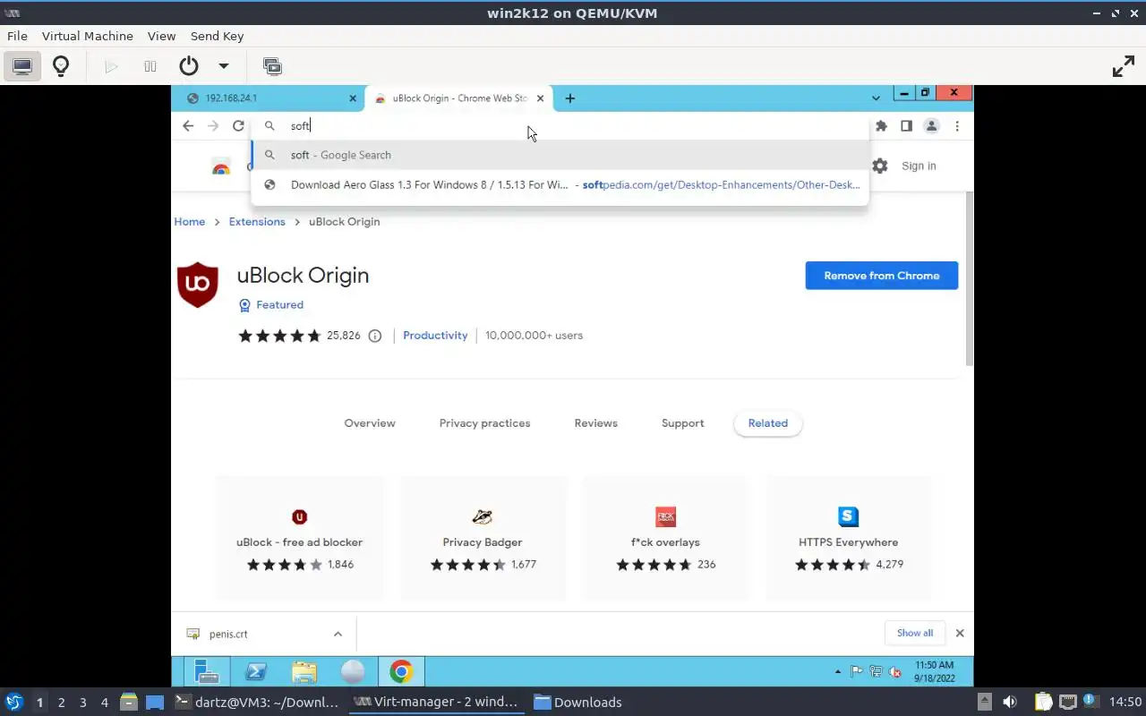This screenshot has width=1146, height=716.
Task: Open the f*ck overlays extension card
Action: pos(665,538)
